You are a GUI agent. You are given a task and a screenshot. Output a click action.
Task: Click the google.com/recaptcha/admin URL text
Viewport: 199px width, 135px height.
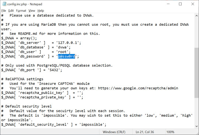[x=138, y=88]
